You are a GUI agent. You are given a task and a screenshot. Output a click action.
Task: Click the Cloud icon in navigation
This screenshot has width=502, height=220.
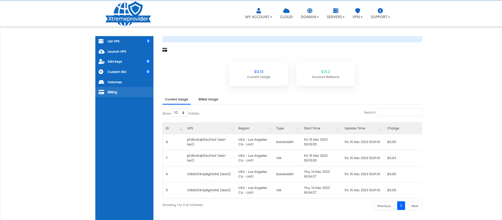click(x=286, y=11)
